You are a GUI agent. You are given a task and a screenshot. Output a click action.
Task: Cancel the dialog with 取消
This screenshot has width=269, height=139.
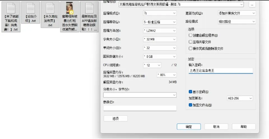click(x=216, y=127)
